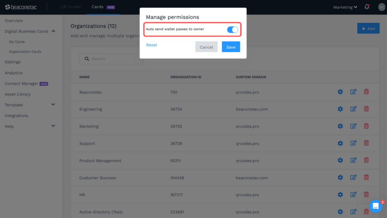The width and height of the screenshot is (387, 218).
Task: Open the gear icon for Marketing organization
Action: 340,126
